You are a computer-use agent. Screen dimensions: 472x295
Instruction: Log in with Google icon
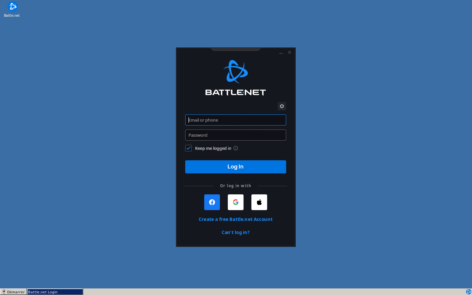236,202
